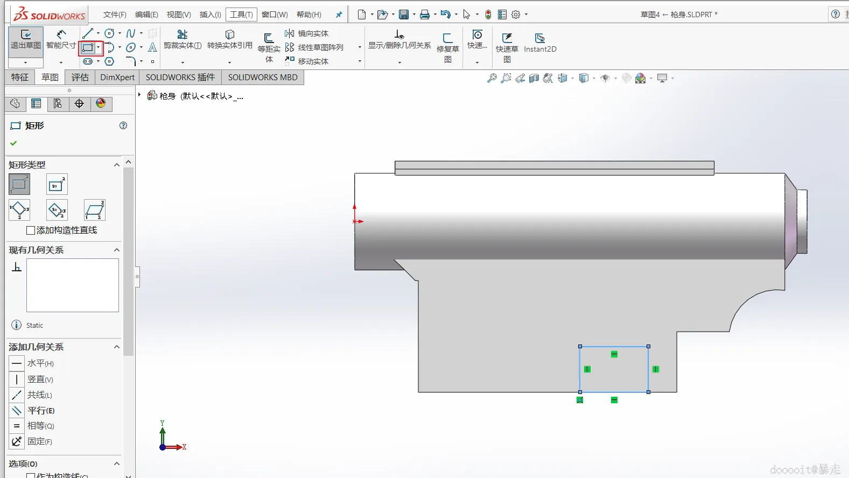
Task: Enable the 添加构造性直线 checkbox
Action: point(31,230)
